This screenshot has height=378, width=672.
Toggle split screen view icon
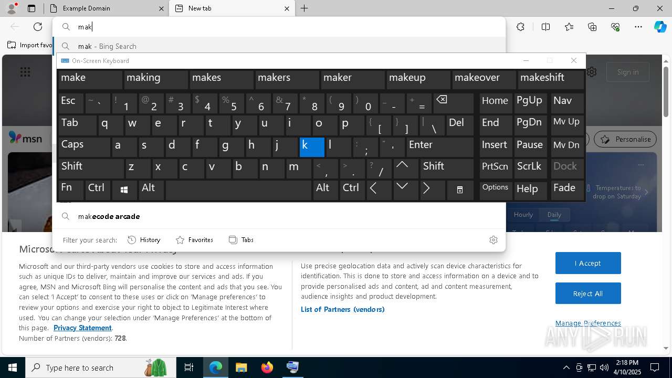(545, 27)
